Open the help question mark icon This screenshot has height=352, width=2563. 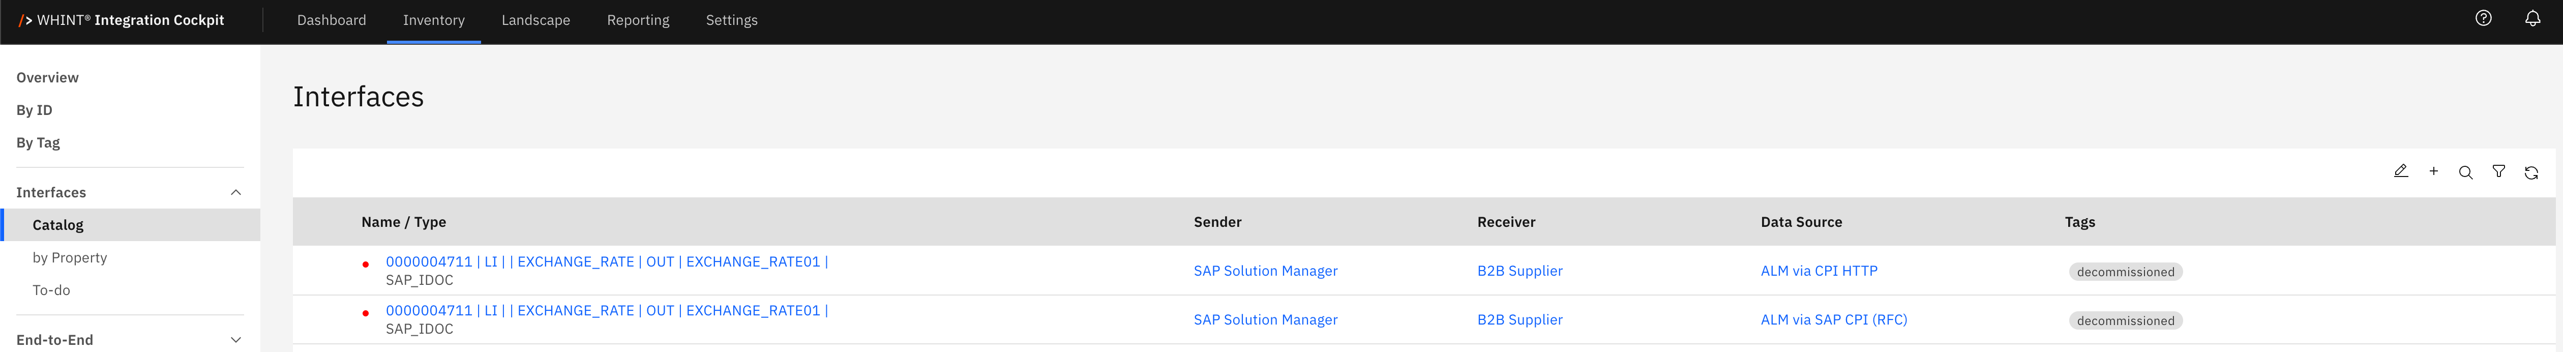coord(2483,19)
